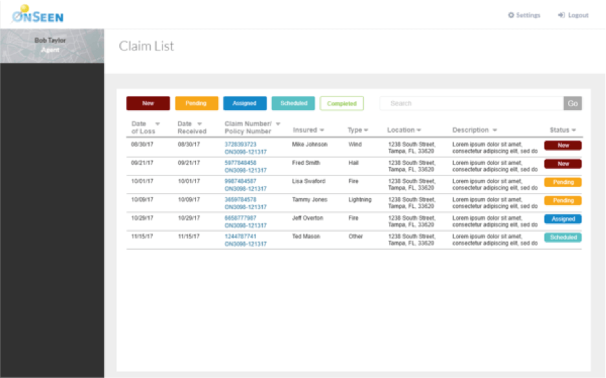Open claim number 6658777987
Screen dimensions: 606x378
point(240,218)
